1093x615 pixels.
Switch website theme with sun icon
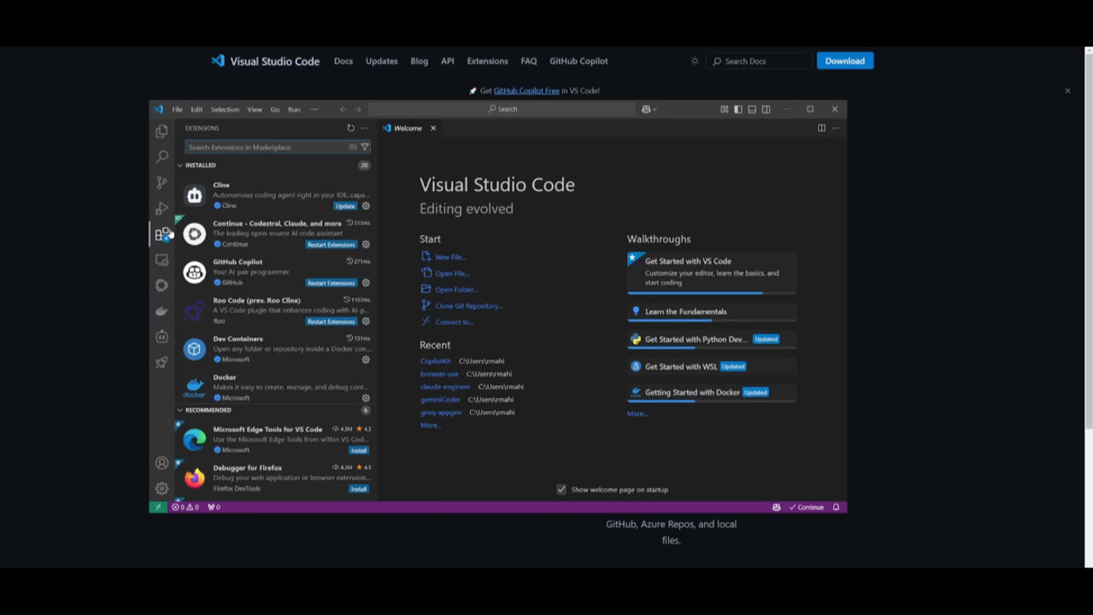[x=695, y=61]
